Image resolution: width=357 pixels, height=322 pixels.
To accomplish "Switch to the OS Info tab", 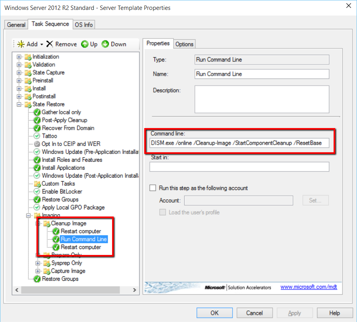I will 84,25.
